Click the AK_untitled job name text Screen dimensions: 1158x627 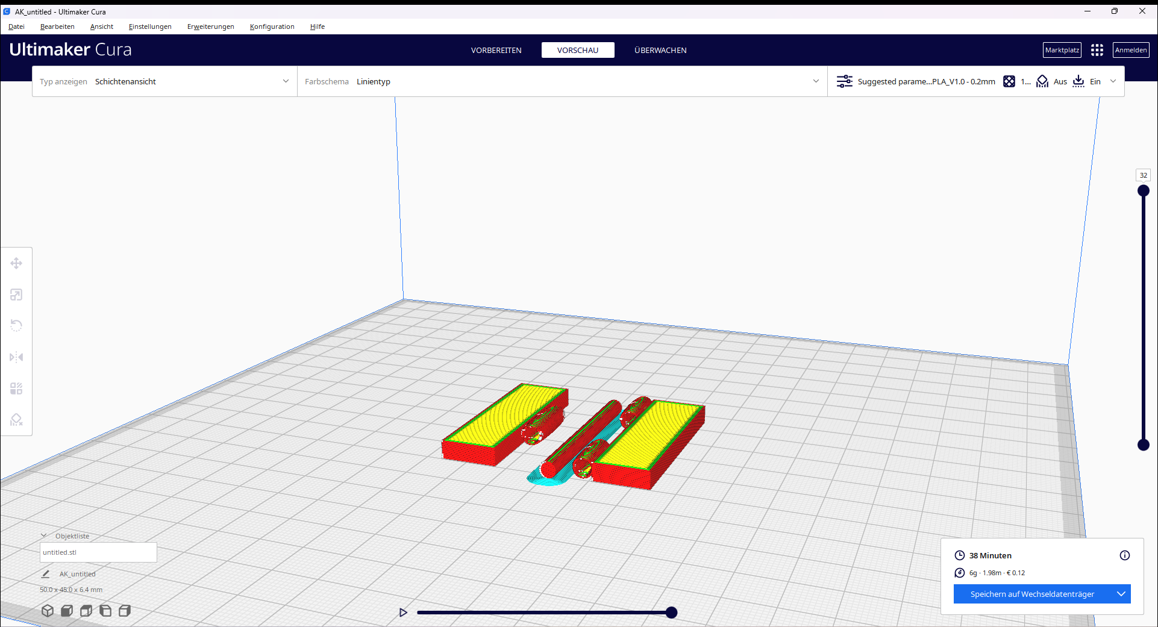[77, 574]
